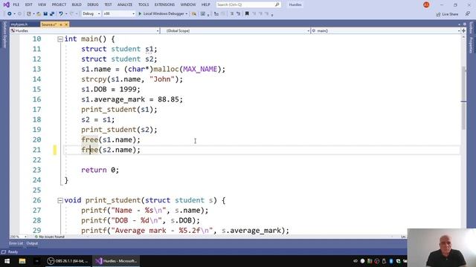Switch to the OBS taskbar button

tap(68, 261)
